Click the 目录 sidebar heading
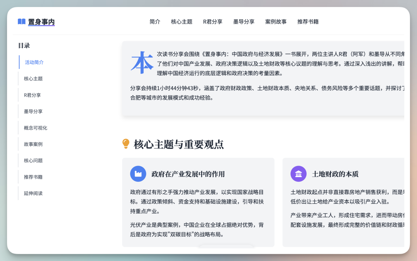Viewport: 417px width, 261px height. tap(24, 46)
